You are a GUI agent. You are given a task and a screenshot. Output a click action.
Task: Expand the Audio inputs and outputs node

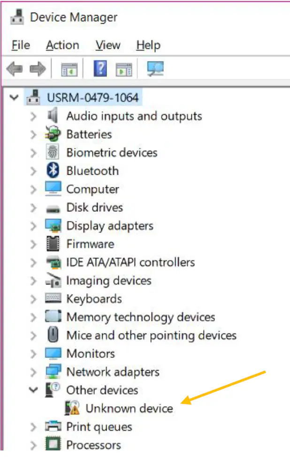point(33,116)
